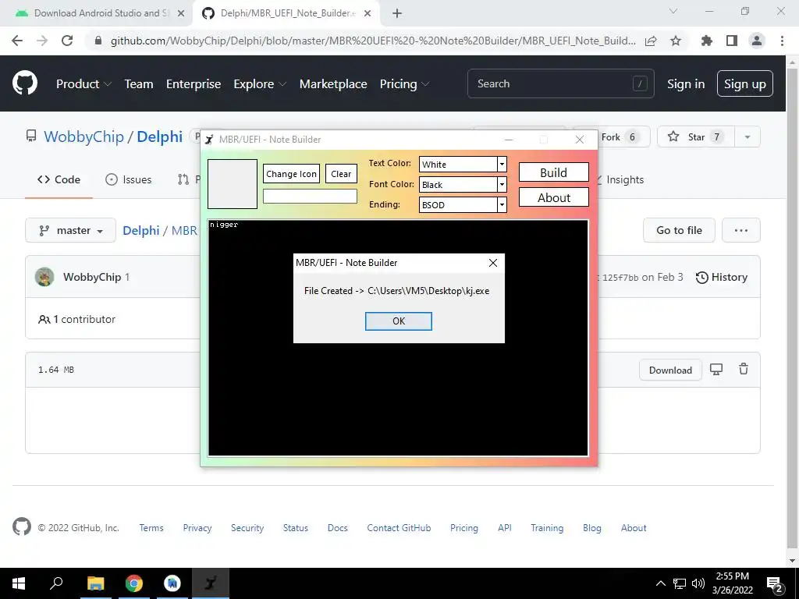Open the master branch dropdown
Image resolution: width=799 pixels, height=599 pixels.
(70, 230)
